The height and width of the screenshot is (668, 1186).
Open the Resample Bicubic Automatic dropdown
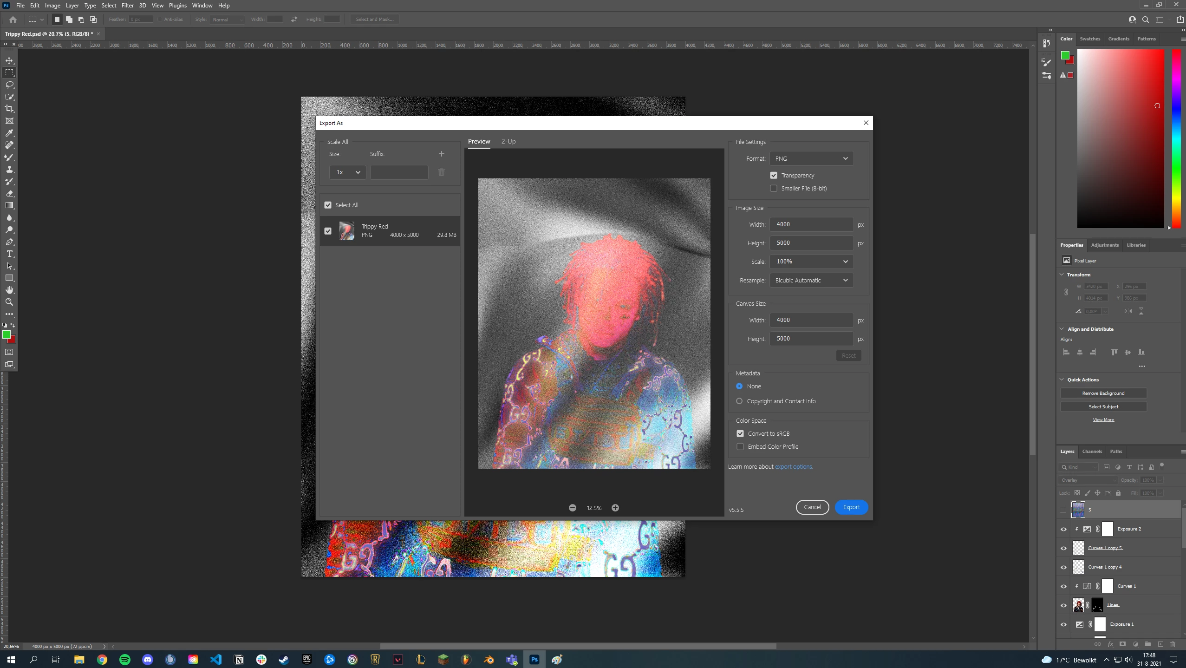pyautogui.click(x=811, y=280)
